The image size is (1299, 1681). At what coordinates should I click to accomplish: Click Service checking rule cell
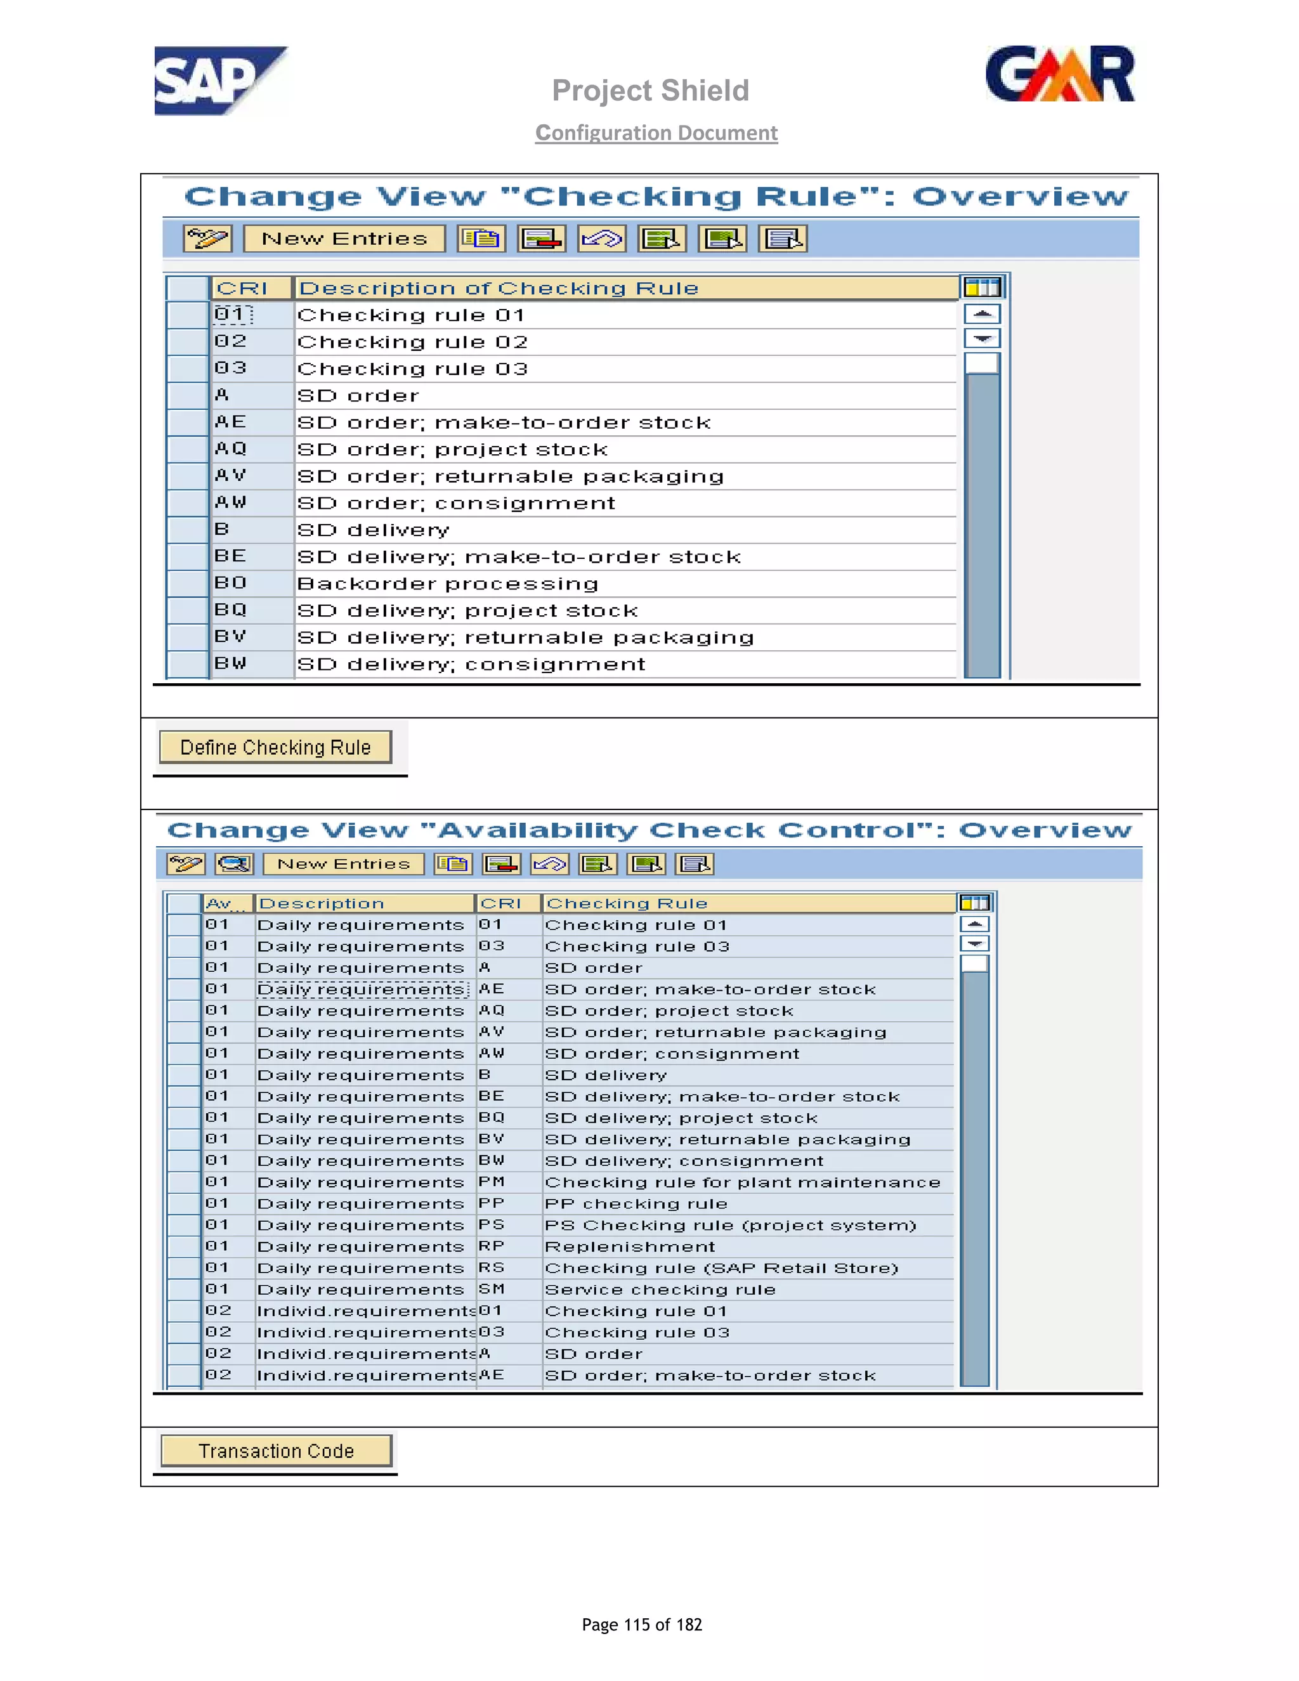(748, 1289)
